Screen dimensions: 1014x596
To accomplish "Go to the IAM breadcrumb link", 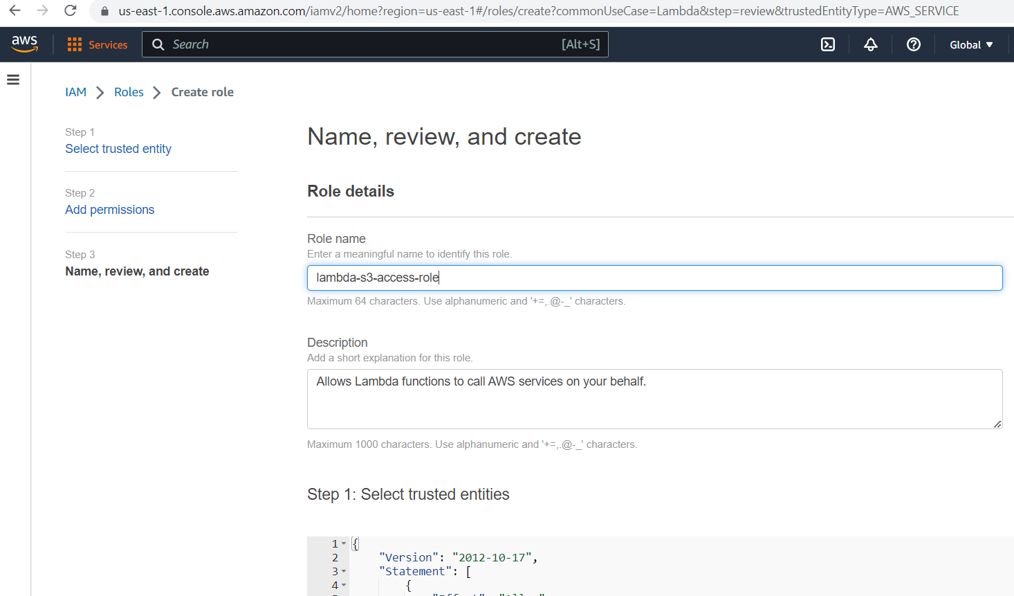I will [75, 92].
